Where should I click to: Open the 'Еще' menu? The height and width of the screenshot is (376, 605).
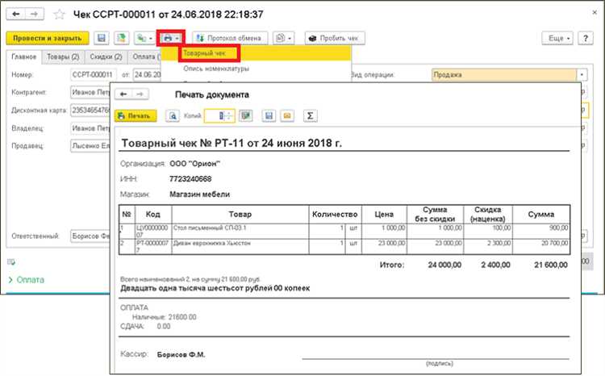(557, 38)
